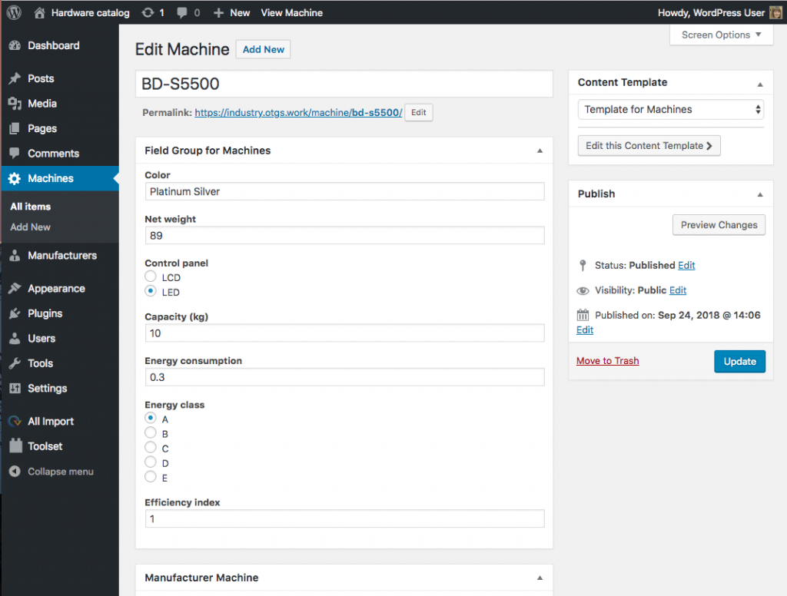Select the LCD control panel radio button
787x596 pixels.
click(x=151, y=276)
